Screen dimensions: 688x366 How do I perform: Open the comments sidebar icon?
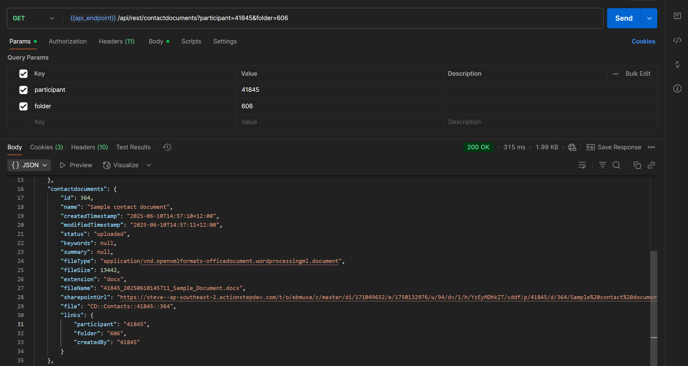(x=677, y=16)
